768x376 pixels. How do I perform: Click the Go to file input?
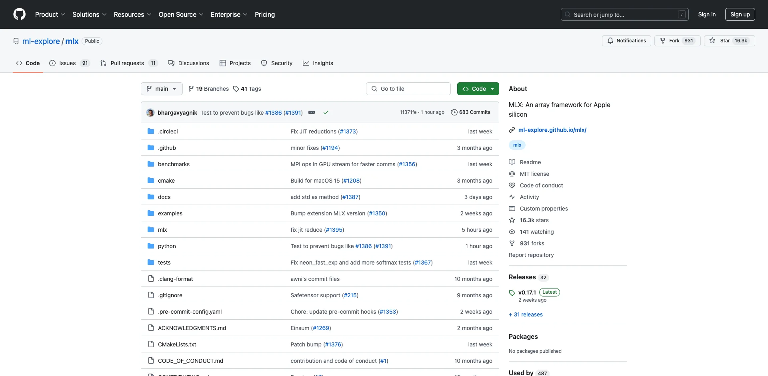click(x=408, y=89)
